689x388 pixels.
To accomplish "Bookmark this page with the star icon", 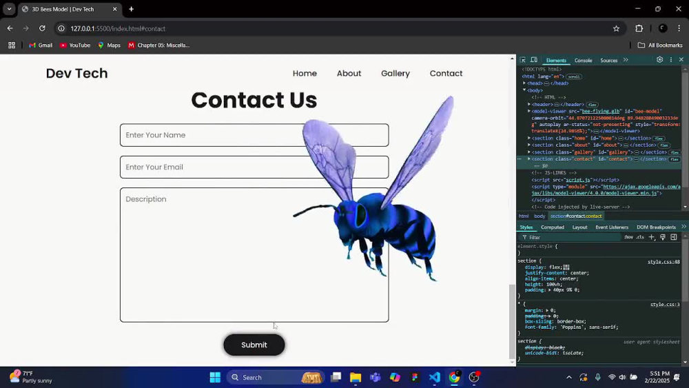I will tap(616, 28).
